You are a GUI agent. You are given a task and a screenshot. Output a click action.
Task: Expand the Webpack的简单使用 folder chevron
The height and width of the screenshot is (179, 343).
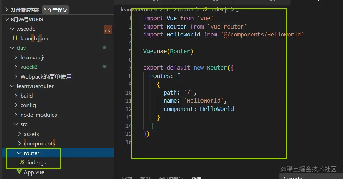pos(16,76)
